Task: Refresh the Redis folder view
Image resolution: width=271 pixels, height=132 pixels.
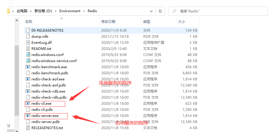Action: pyautogui.click(x=160, y=11)
